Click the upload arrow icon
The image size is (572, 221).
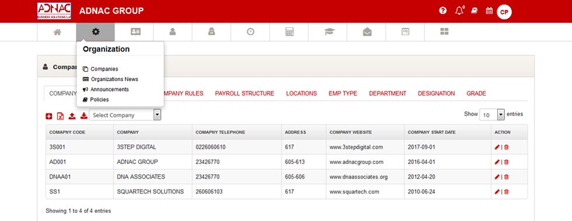(72, 116)
